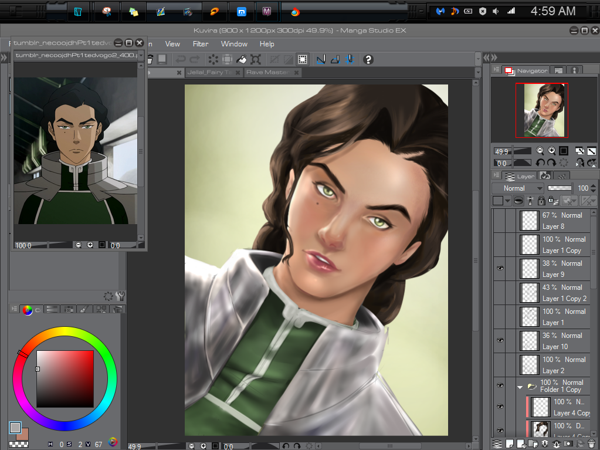Click the color wheel HSV switch icon
600x450 pixels.
pos(113,442)
